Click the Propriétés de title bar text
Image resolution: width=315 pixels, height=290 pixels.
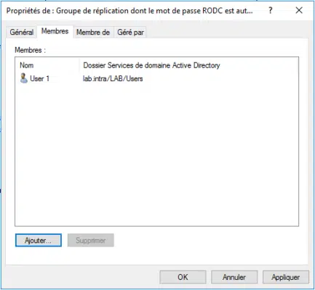point(129,11)
